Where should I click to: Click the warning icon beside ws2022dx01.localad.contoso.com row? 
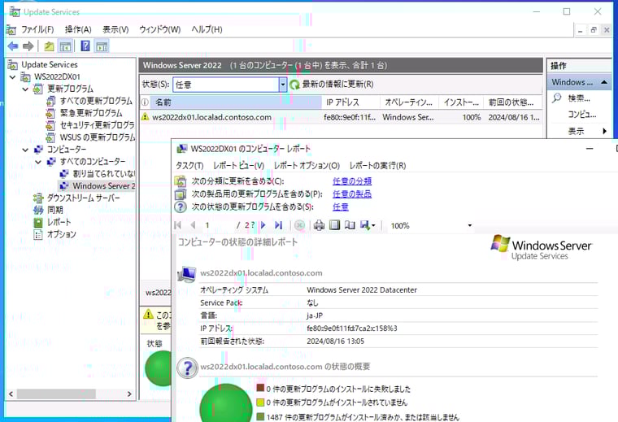pyautogui.click(x=145, y=117)
